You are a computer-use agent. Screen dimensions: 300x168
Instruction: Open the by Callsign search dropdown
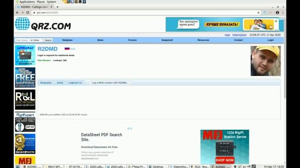37,40
